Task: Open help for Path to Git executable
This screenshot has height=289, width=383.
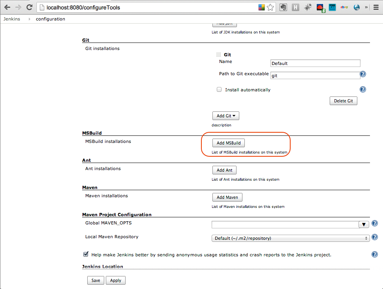Action: tap(363, 74)
